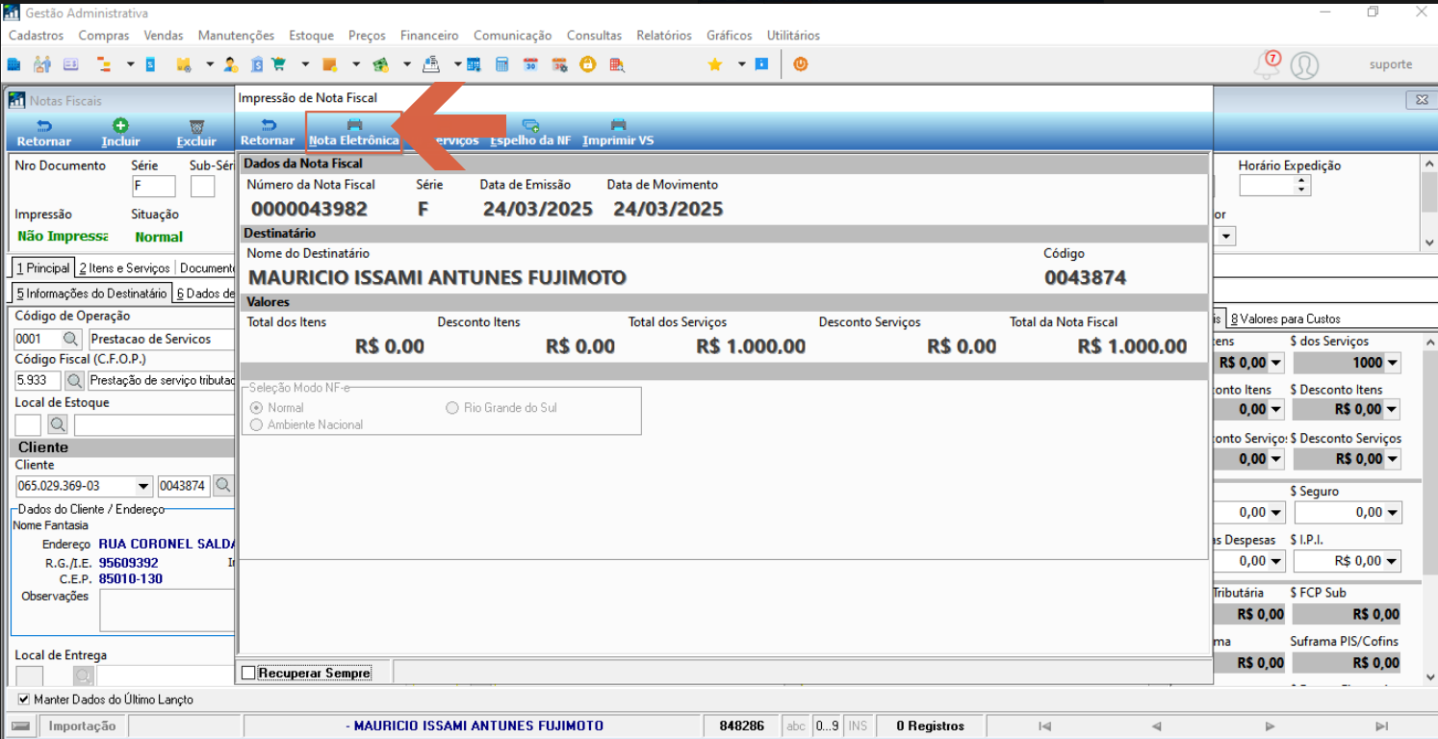The width and height of the screenshot is (1438, 739).
Task: Click the yellow star favorites icon
Action: point(714,64)
